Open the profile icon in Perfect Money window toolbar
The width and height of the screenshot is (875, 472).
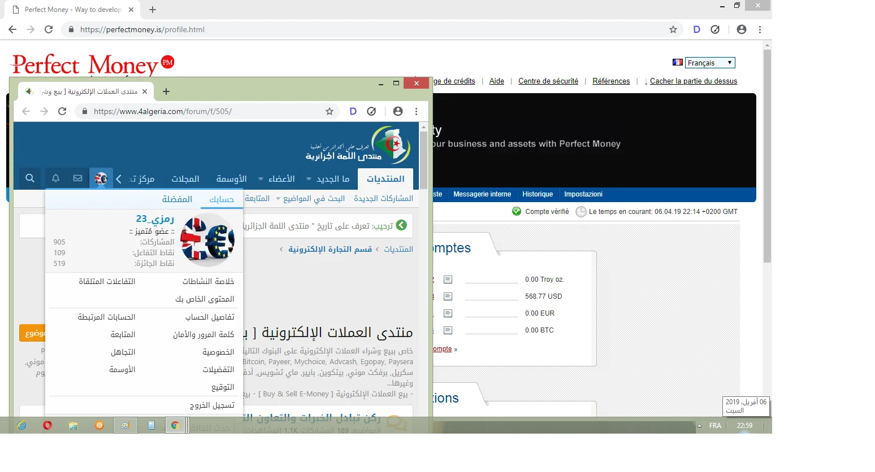[742, 29]
